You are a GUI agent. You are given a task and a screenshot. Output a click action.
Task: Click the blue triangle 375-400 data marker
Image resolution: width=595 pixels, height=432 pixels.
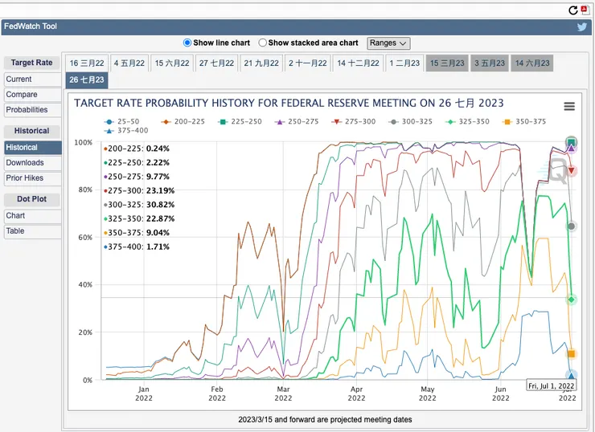(x=571, y=376)
